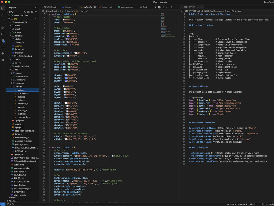Image resolution: width=274 pixels, height=206 pixels.
Task: Click Open Agent in the title bar
Action: pyautogui.click(x=269, y=2)
